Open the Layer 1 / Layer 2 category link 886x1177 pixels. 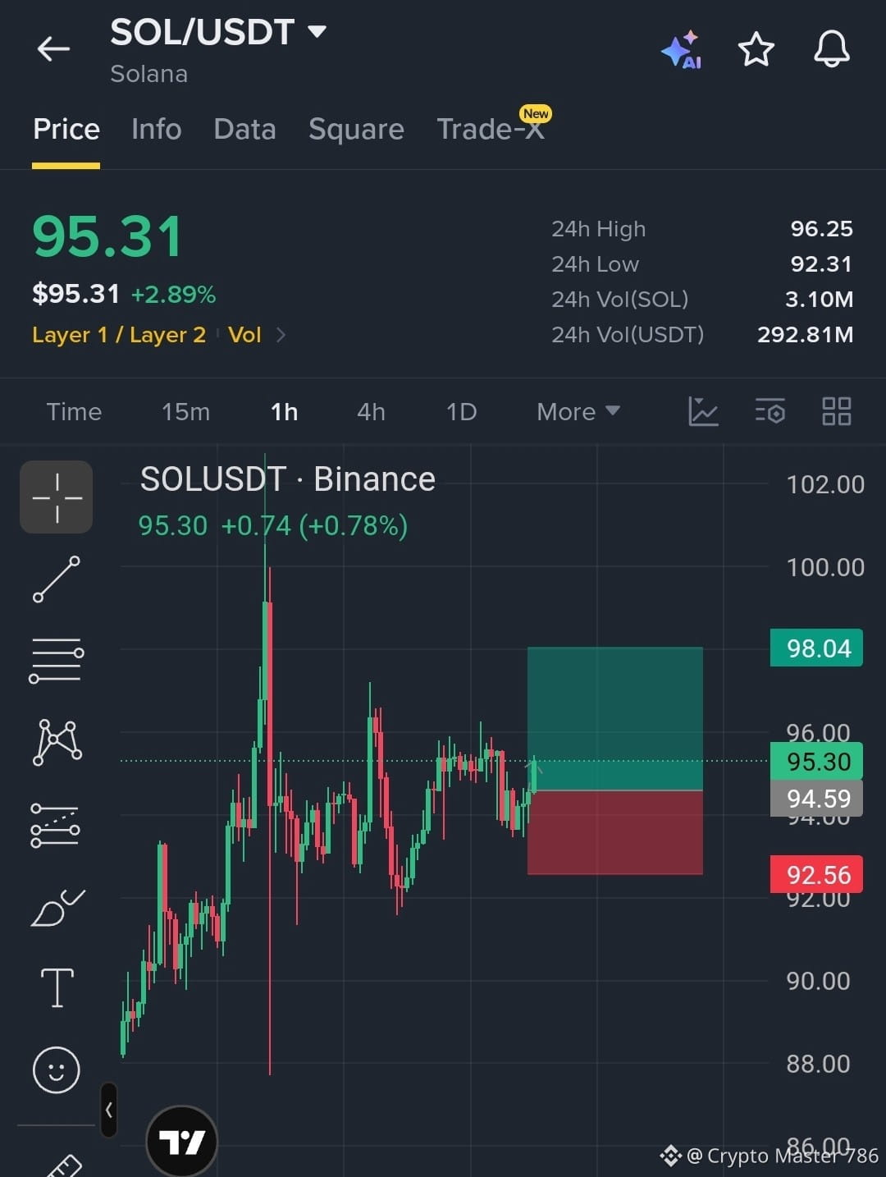[x=119, y=335]
